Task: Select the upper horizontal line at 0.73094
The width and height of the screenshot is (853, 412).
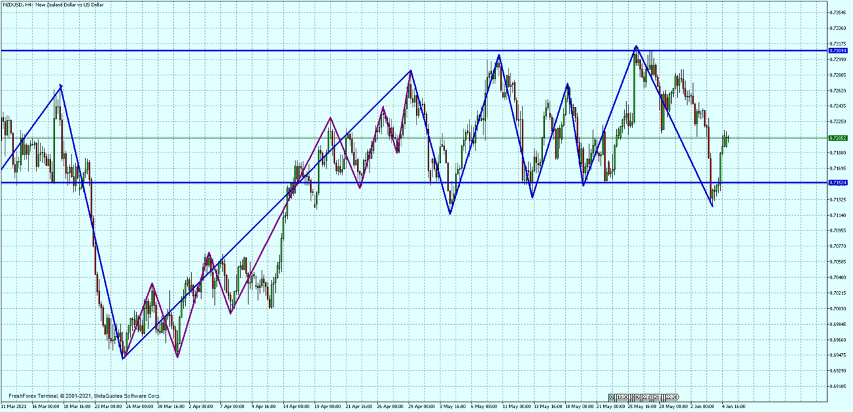Action: tap(414, 50)
